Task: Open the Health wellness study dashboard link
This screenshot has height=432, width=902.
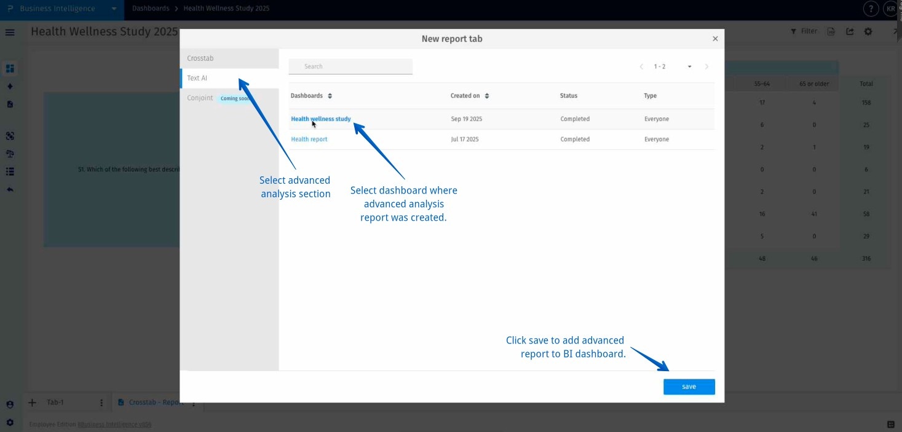Action: (x=321, y=119)
